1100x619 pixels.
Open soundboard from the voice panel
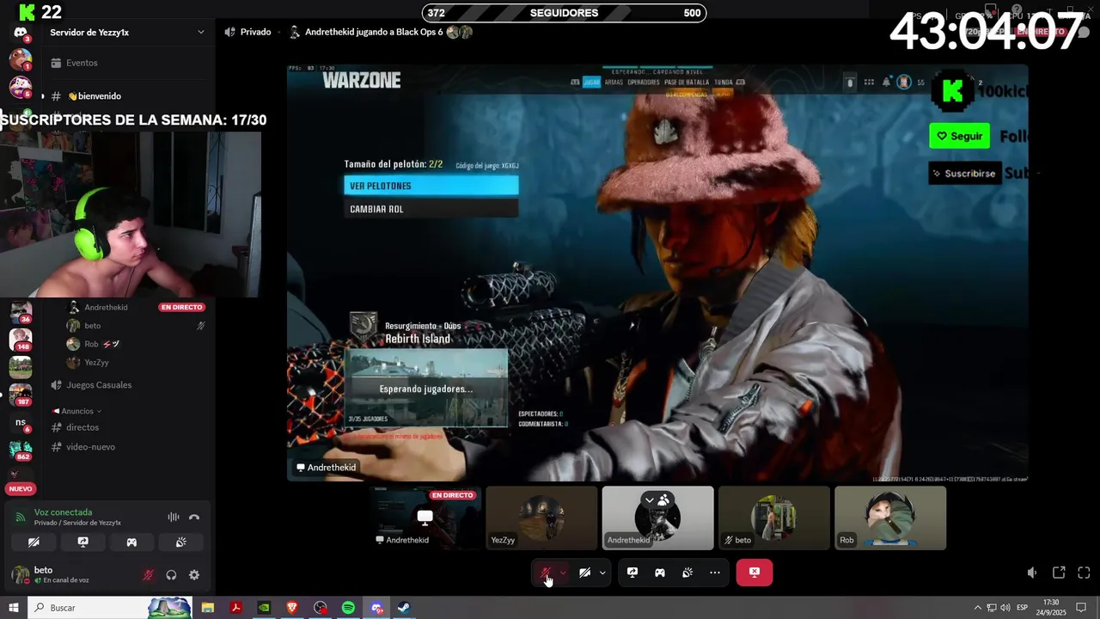[180, 542]
